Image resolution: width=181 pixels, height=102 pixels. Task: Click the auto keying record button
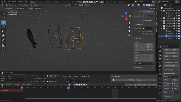tap(69, 85)
